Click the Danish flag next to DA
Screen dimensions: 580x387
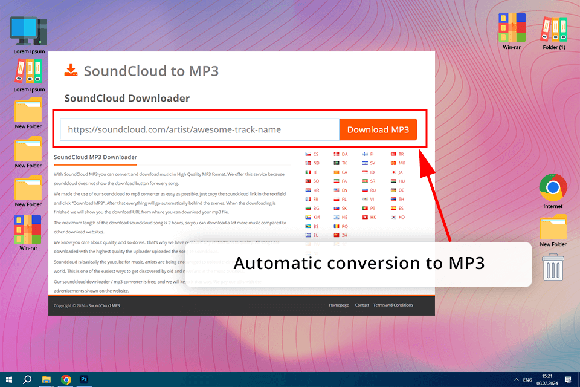click(x=337, y=154)
